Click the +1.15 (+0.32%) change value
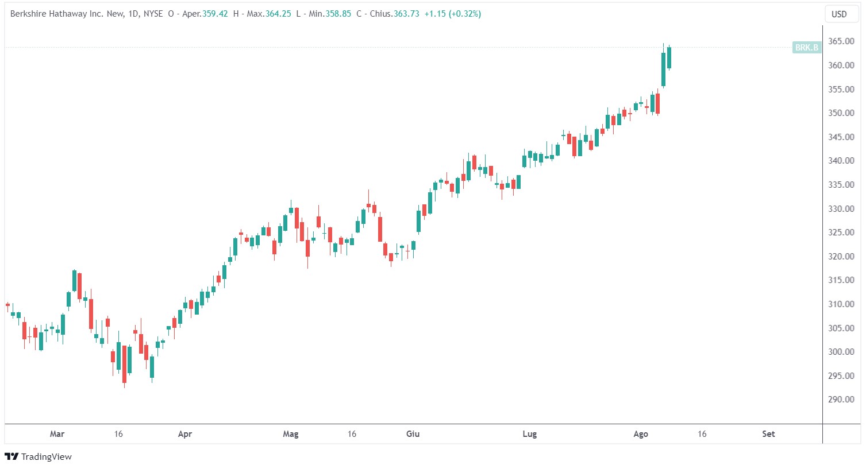Screen dimensions: 866x465 coord(453,14)
